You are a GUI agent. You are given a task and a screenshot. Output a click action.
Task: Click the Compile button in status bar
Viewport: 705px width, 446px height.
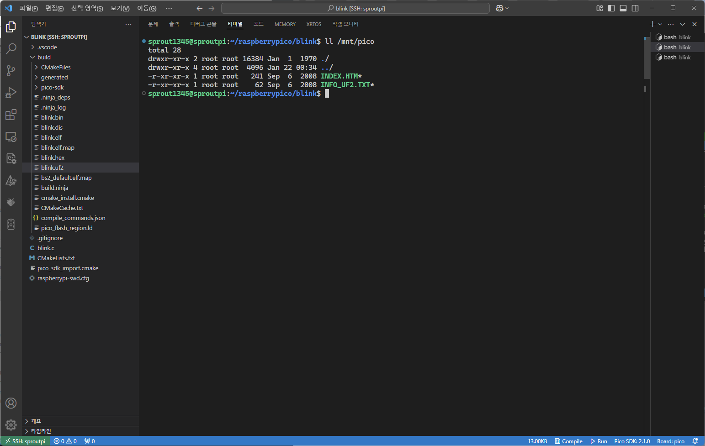(x=568, y=441)
